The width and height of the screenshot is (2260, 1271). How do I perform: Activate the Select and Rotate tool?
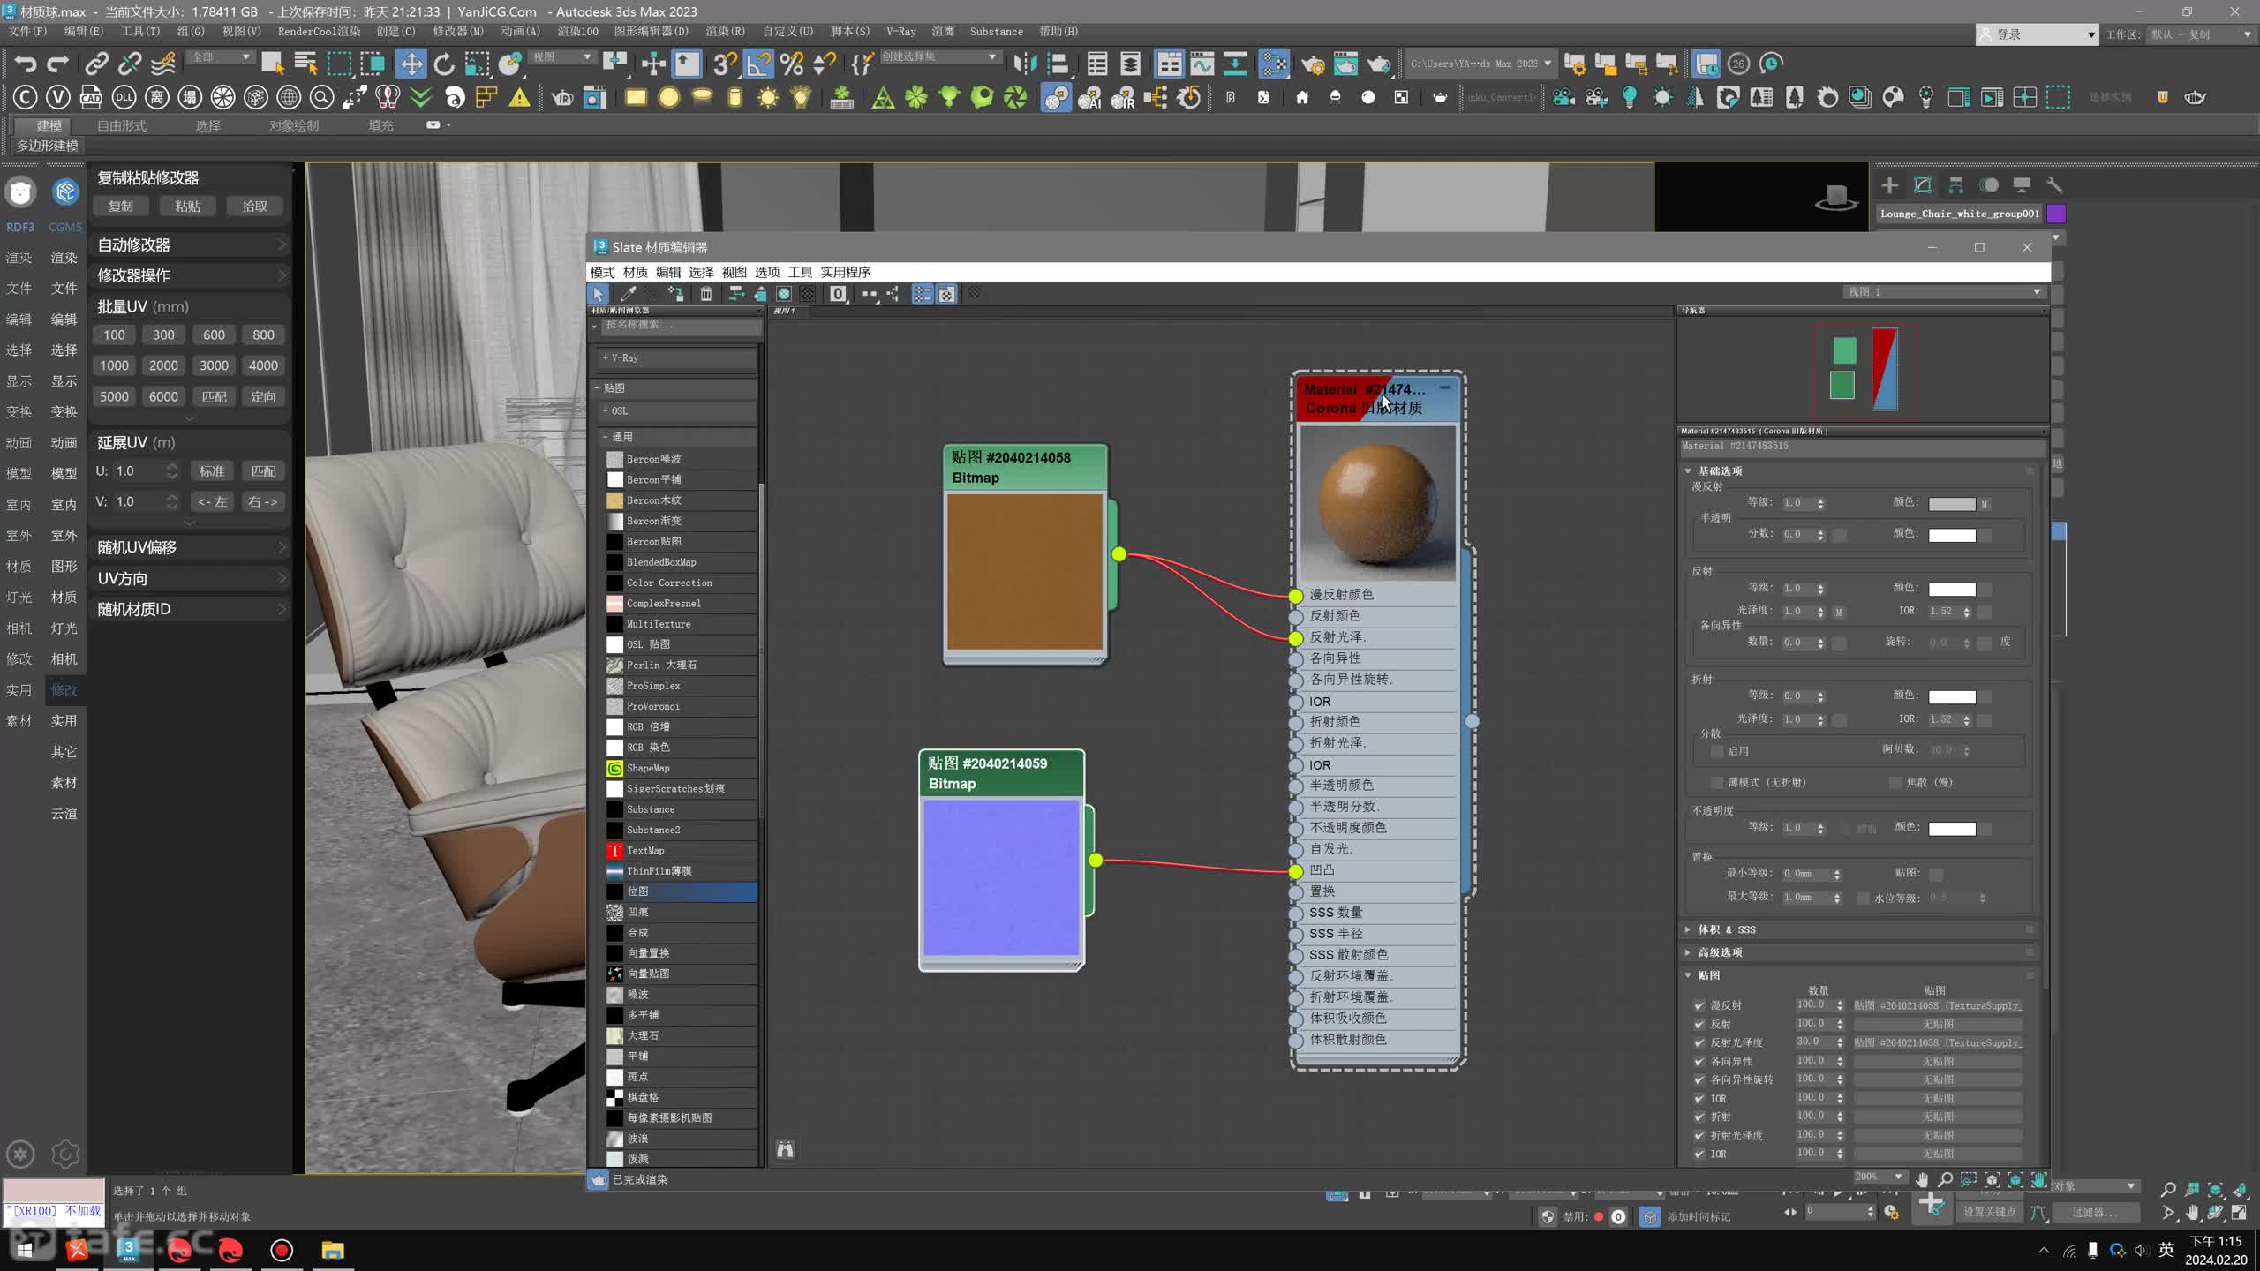point(443,64)
